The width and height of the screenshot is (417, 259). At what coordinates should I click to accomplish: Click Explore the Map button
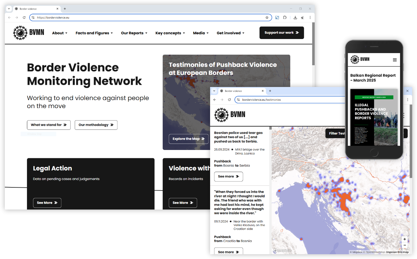189,139
